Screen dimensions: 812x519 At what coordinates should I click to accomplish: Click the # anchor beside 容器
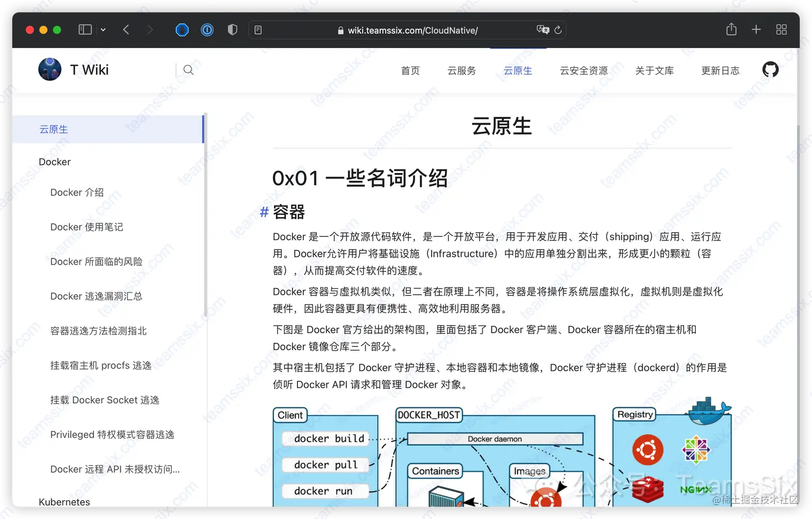point(264,212)
